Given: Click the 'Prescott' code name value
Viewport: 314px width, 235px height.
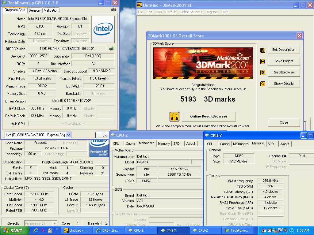Looking at the screenshot, I should pos(40,143).
